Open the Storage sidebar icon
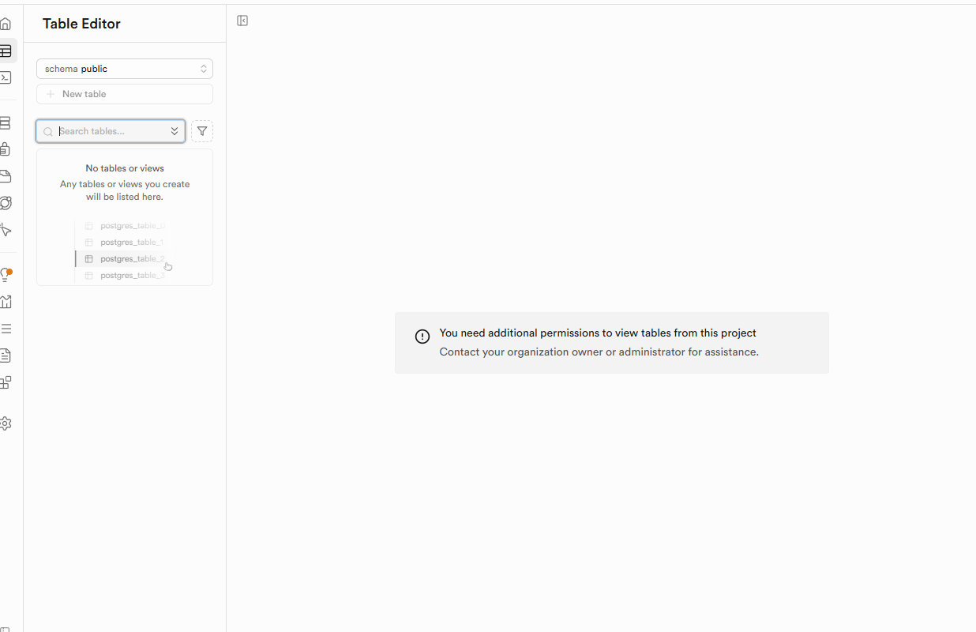This screenshot has height=632, width=976. [x=6, y=176]
